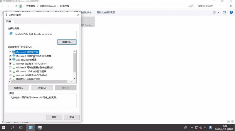Click the 确定 button
Screen dimensions: 235x131
coord(54,117)
